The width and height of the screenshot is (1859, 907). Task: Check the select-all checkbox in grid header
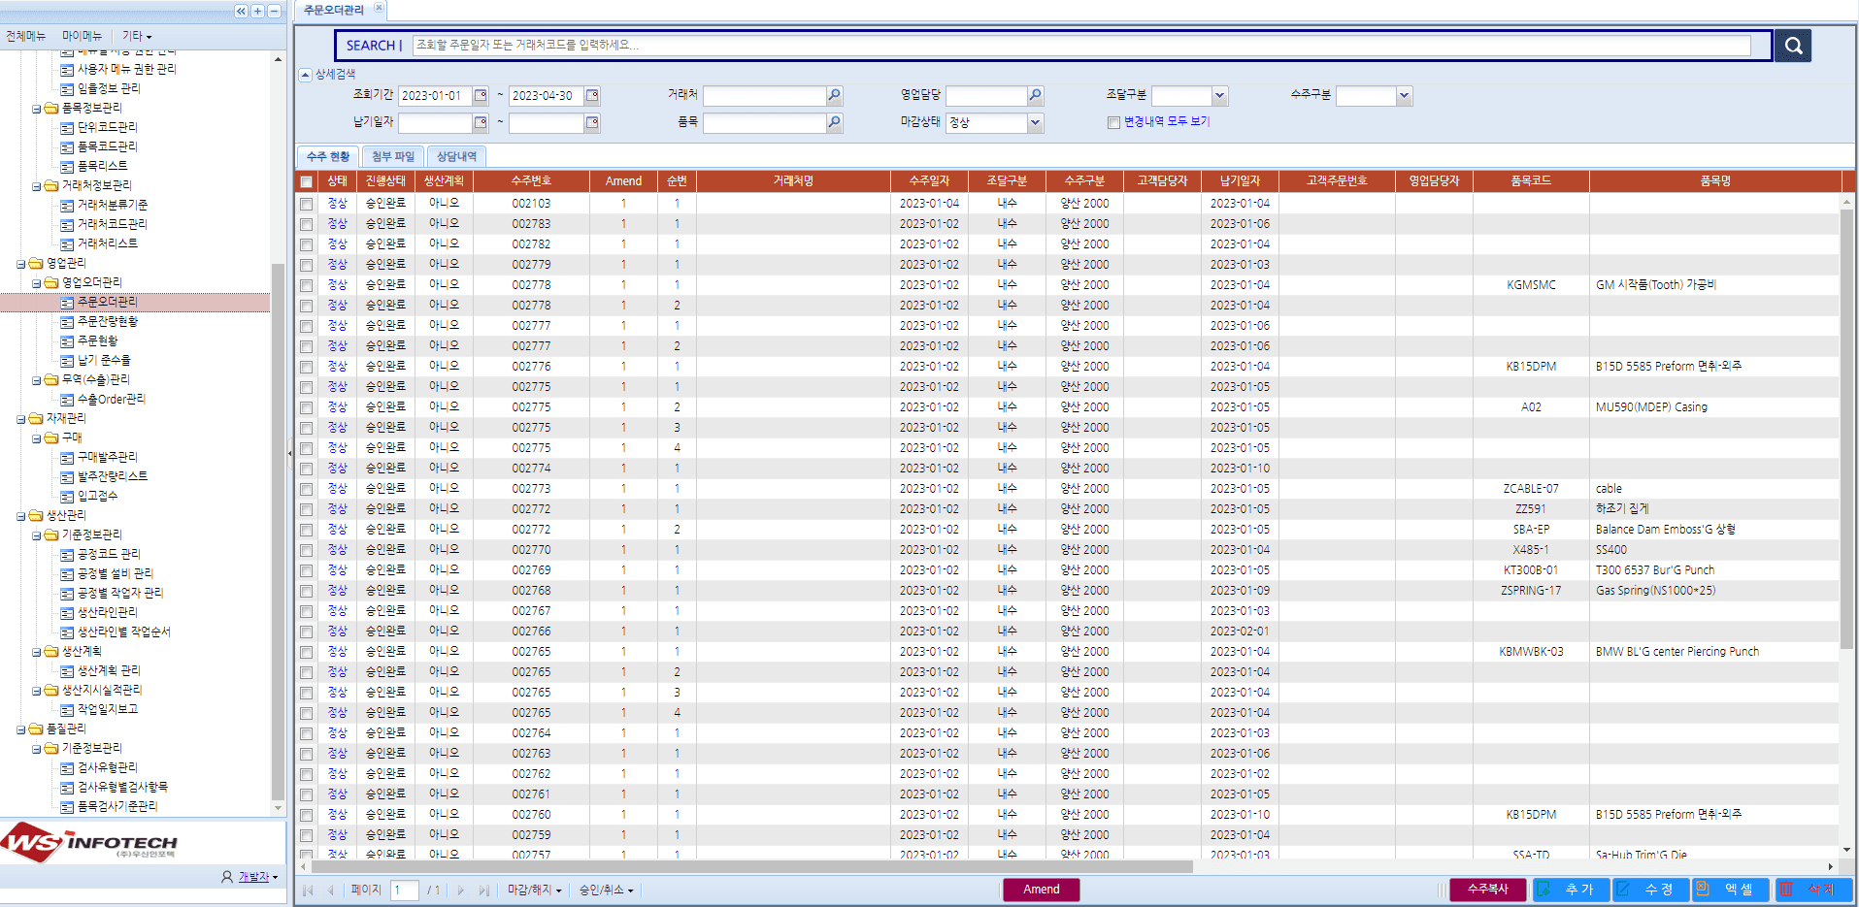pos(307,181)
